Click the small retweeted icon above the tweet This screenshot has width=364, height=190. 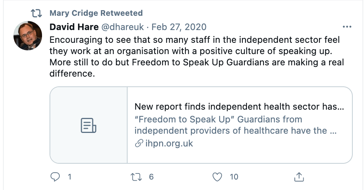pos(36,14)
